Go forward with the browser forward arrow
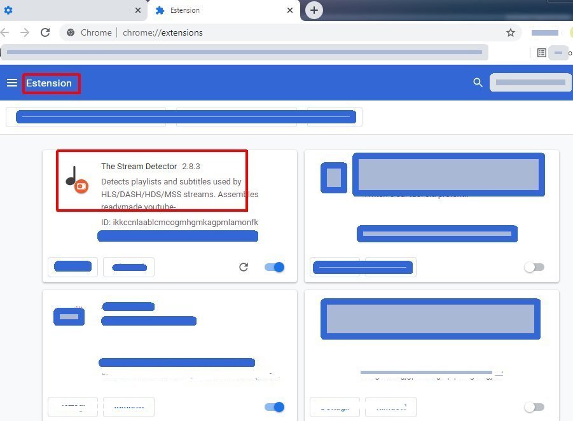573x421 pixels. 24,32
